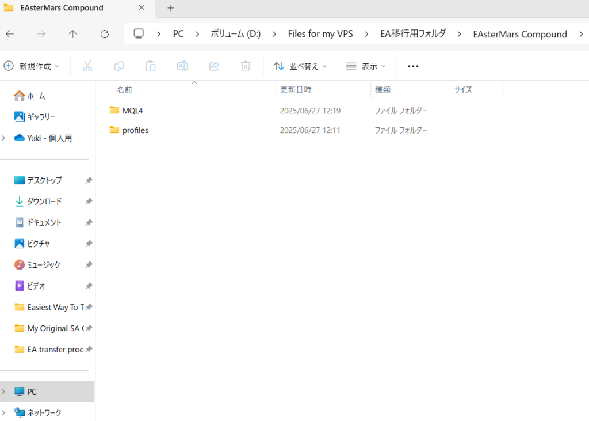This screenshot has height=421, width=589.
Task: Select the MQL4 folder
Action: (132, 110)
